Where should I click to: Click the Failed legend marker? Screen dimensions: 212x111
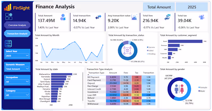click(x=148, y=50)
